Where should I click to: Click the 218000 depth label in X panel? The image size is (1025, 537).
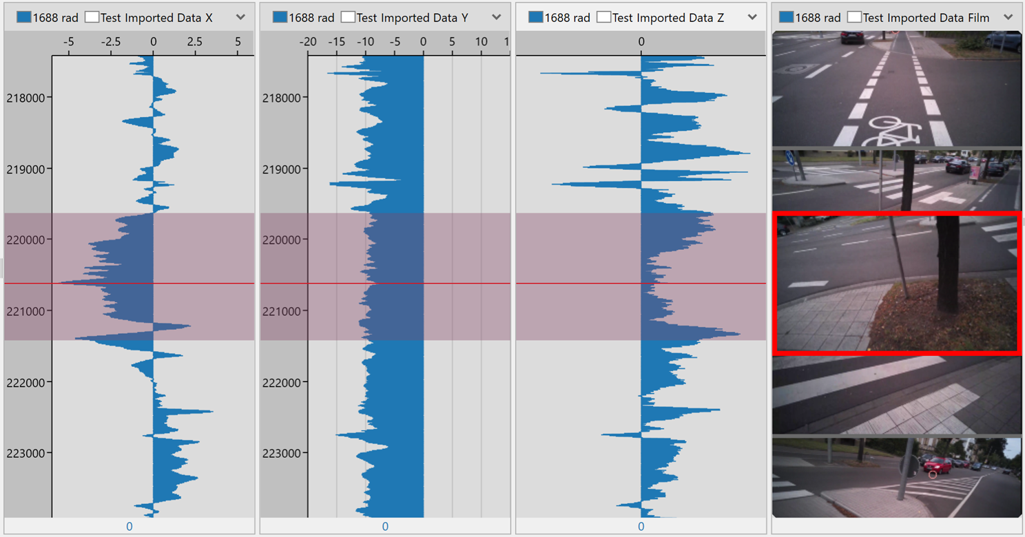click(x=26, y=98)
